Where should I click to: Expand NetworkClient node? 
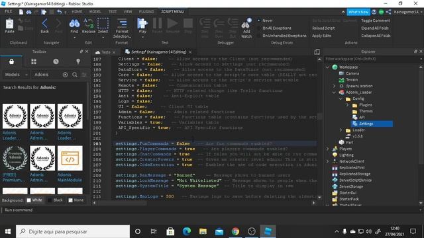[x=327, y=161]
